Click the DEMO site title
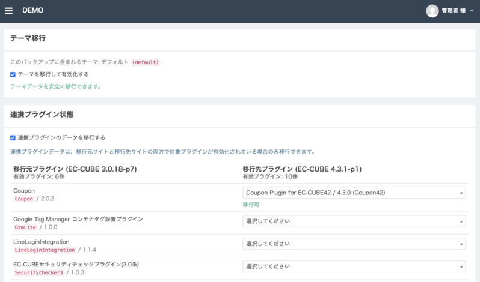 (x=32, y=10)
